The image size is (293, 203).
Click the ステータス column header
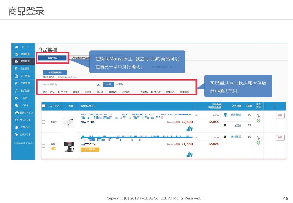click(54, 106)
